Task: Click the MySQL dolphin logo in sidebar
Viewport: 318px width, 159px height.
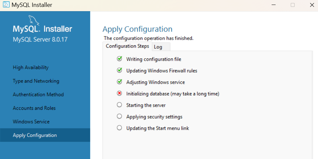Action: pyautogui.click(x=34, y=20)
